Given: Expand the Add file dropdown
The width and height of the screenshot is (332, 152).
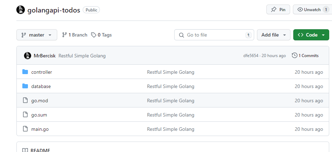Looking at the screenshot, I should 274,35.
